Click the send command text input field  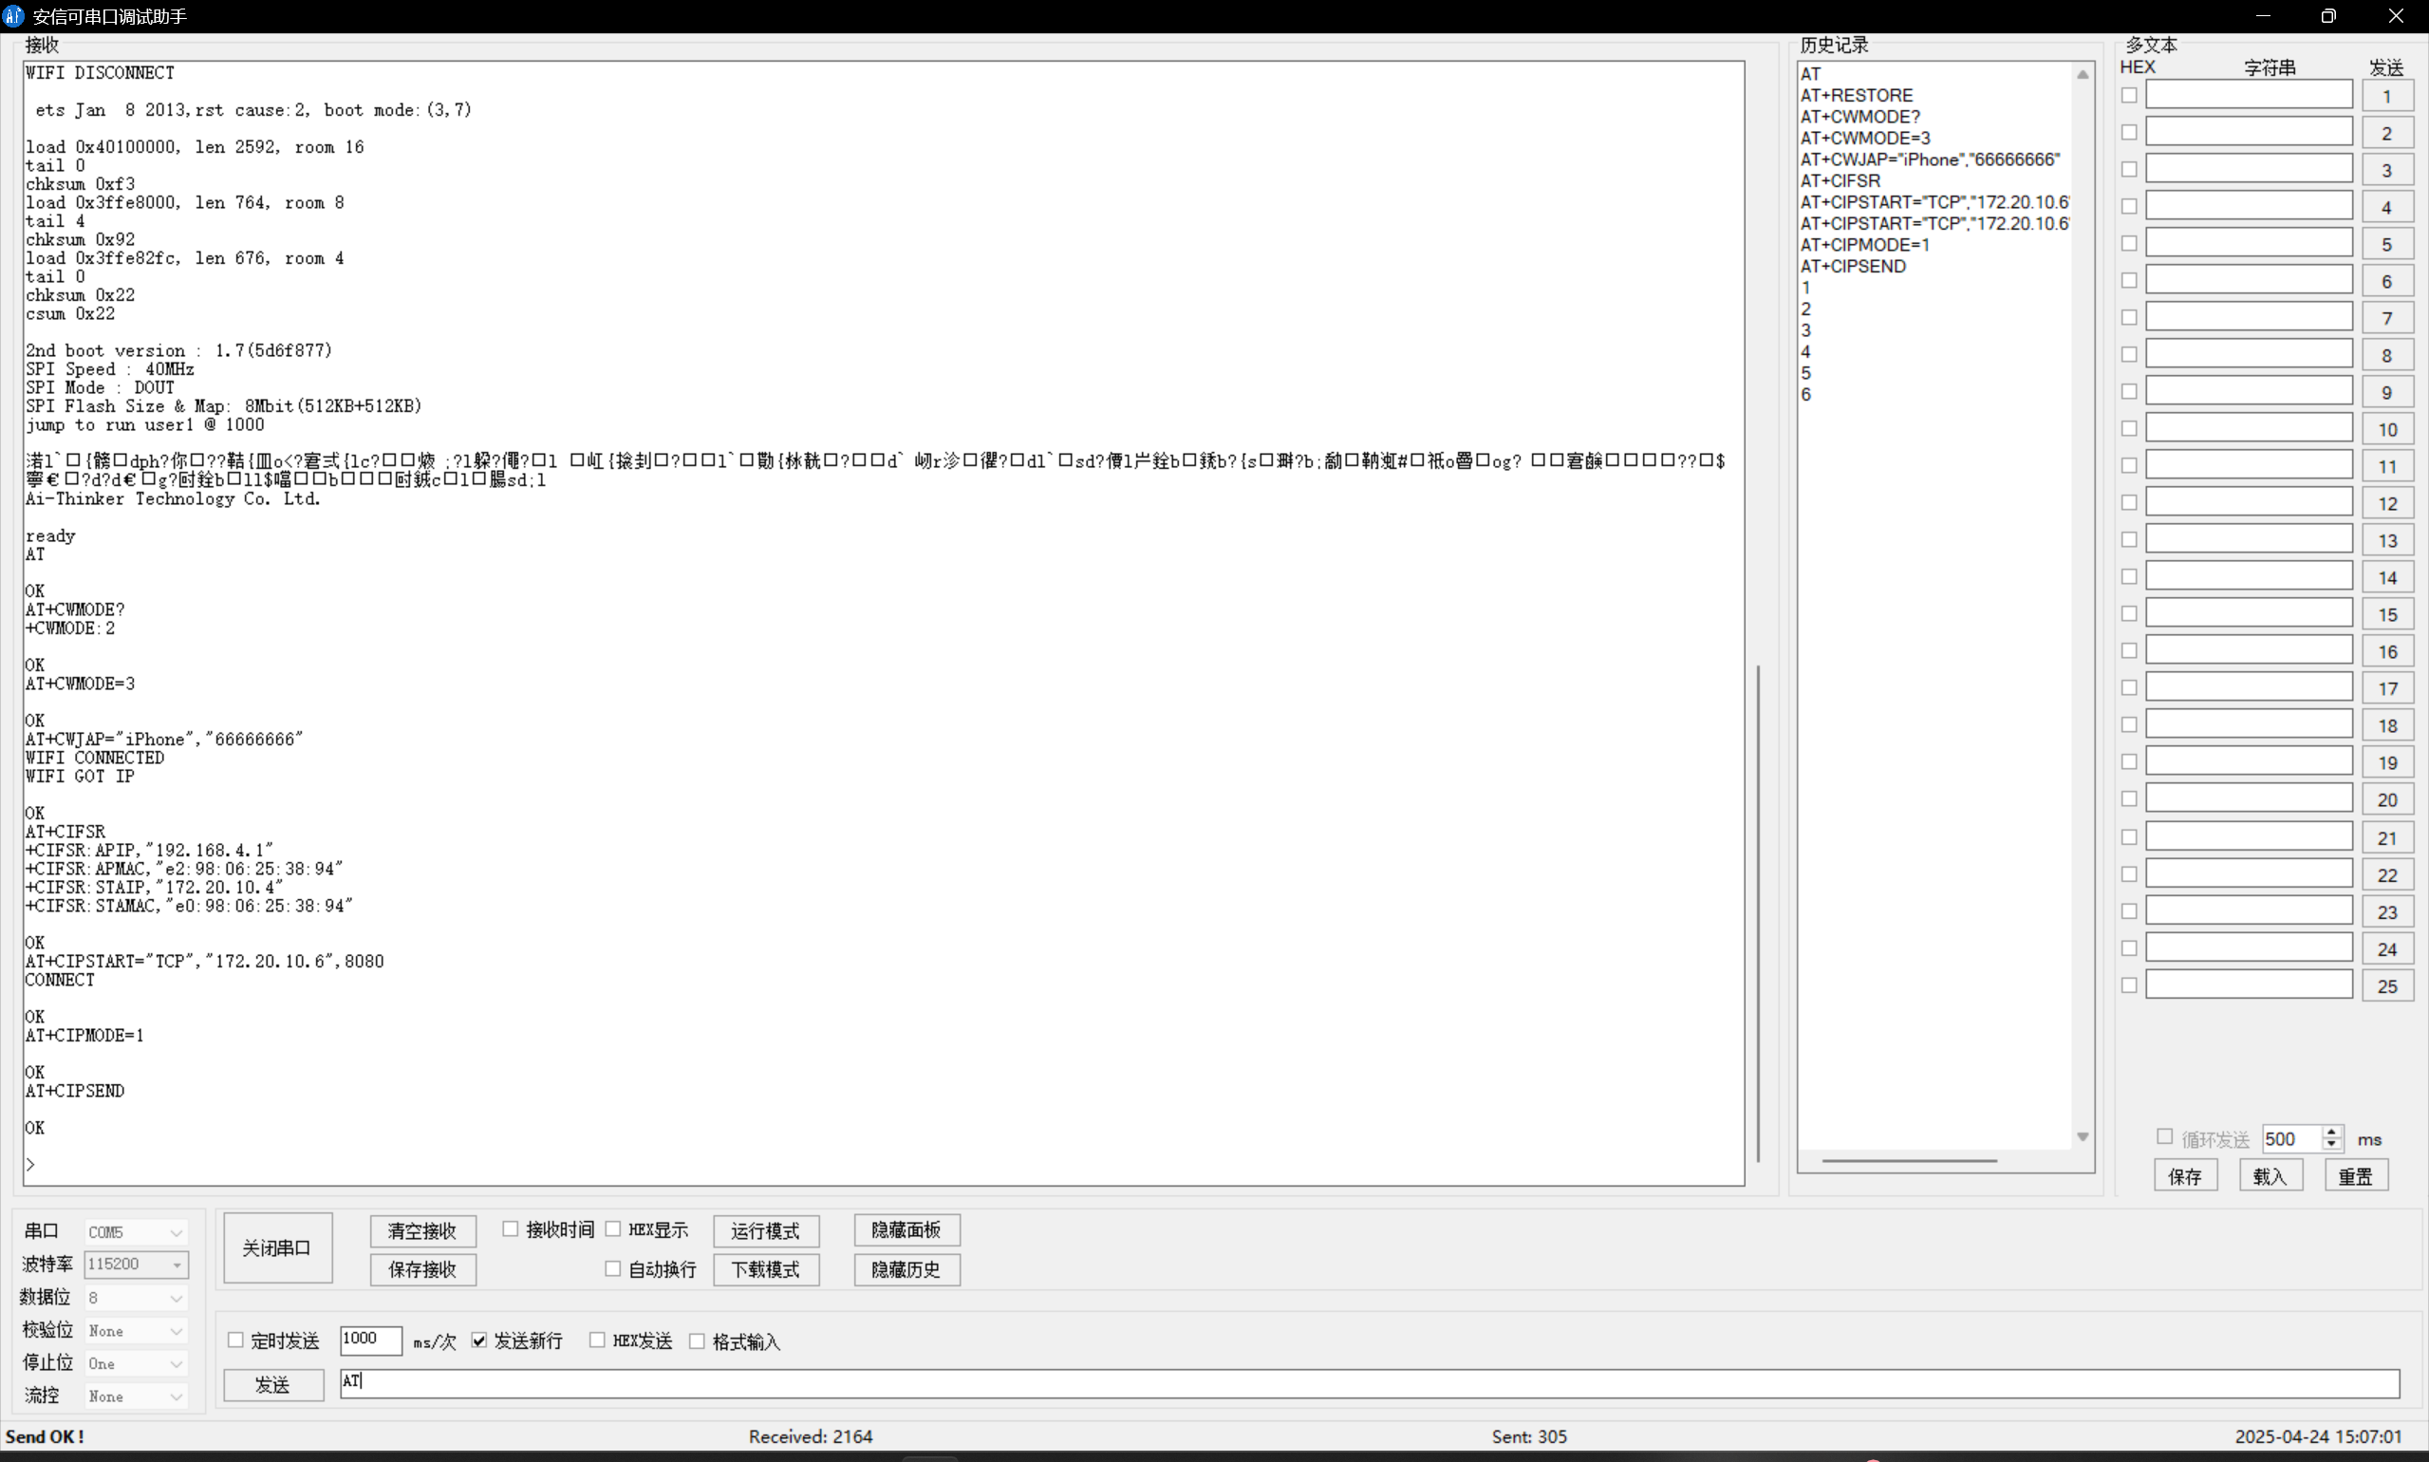1369,1382
